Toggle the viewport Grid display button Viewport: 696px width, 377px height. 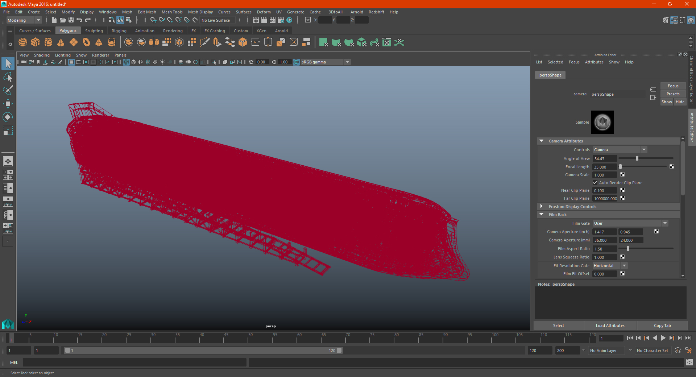[x=71, y=62]
